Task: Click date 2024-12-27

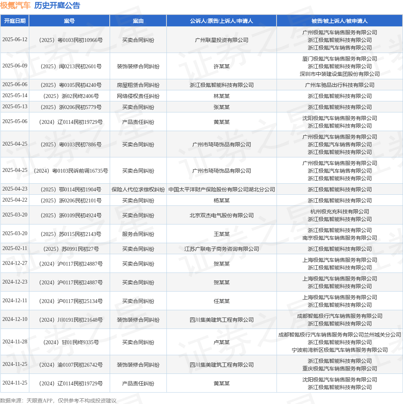Action: 15,263
